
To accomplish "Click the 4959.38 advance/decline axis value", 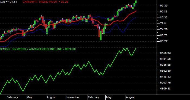I will pos(165,89).
